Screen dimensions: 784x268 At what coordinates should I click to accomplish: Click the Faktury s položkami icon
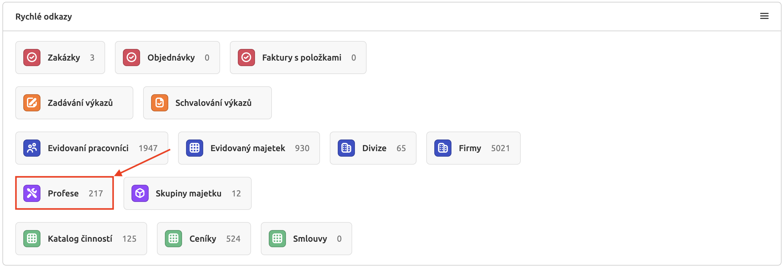pyautogui.click(x=246, y=58)
